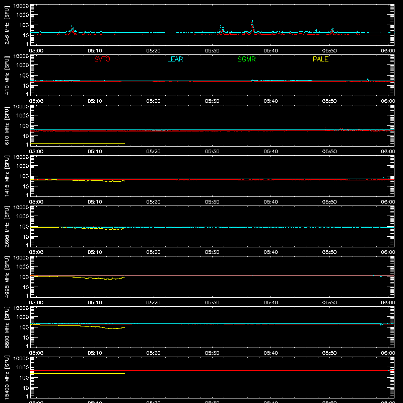Image resolution: width=403 pixels, height=403 pixels.
Task: Click 06:00 tick under the 245 MHz panel
Action: 388,51
